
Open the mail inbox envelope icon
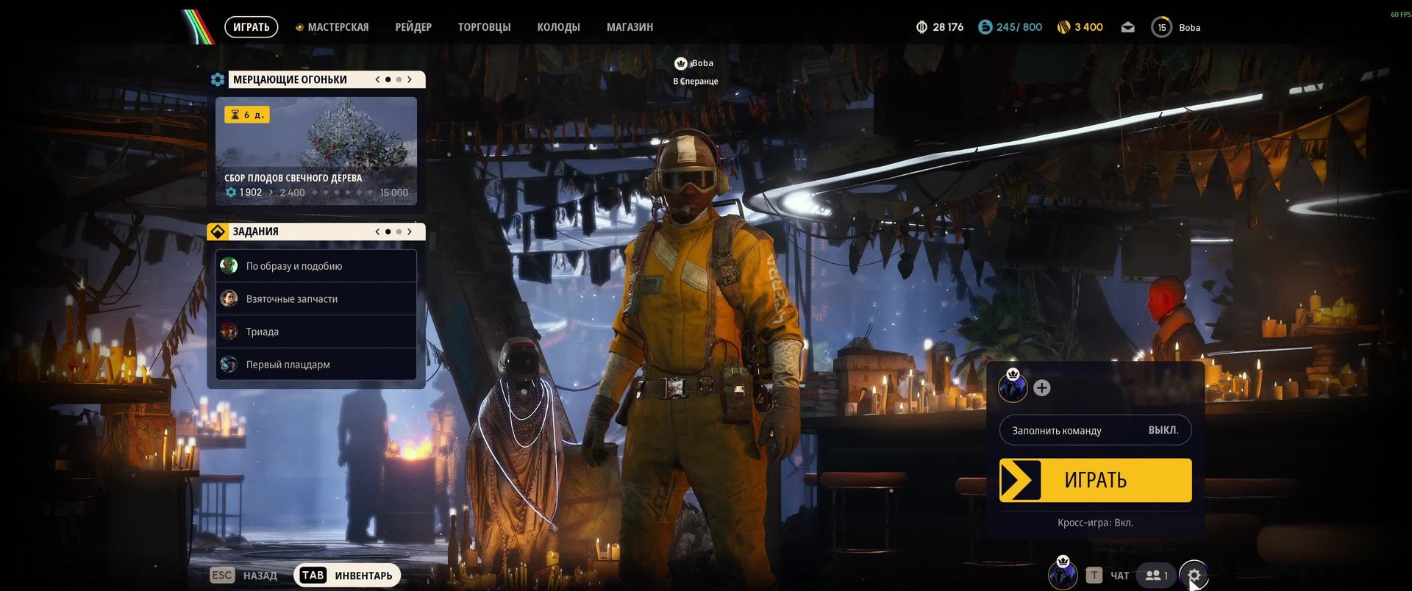click(1127, 27)
